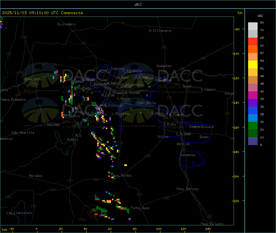Click the Divisadero place name
276x233 pixels.
coord(66,24)
